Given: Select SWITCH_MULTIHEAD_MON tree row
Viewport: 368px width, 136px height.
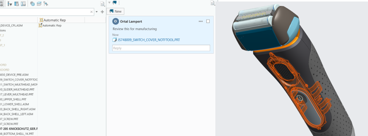Looking at the screenshot, I should click(19, 84).
